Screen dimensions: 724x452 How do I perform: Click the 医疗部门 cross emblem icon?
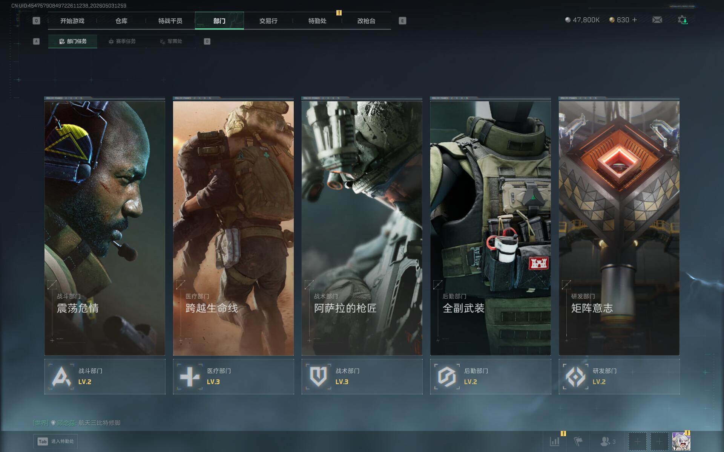coord(190,376)
